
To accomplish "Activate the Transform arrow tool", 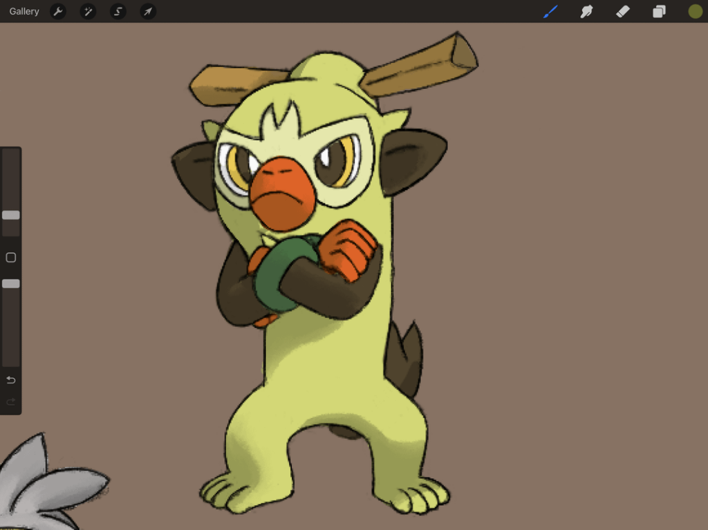I will coord(148,11).
